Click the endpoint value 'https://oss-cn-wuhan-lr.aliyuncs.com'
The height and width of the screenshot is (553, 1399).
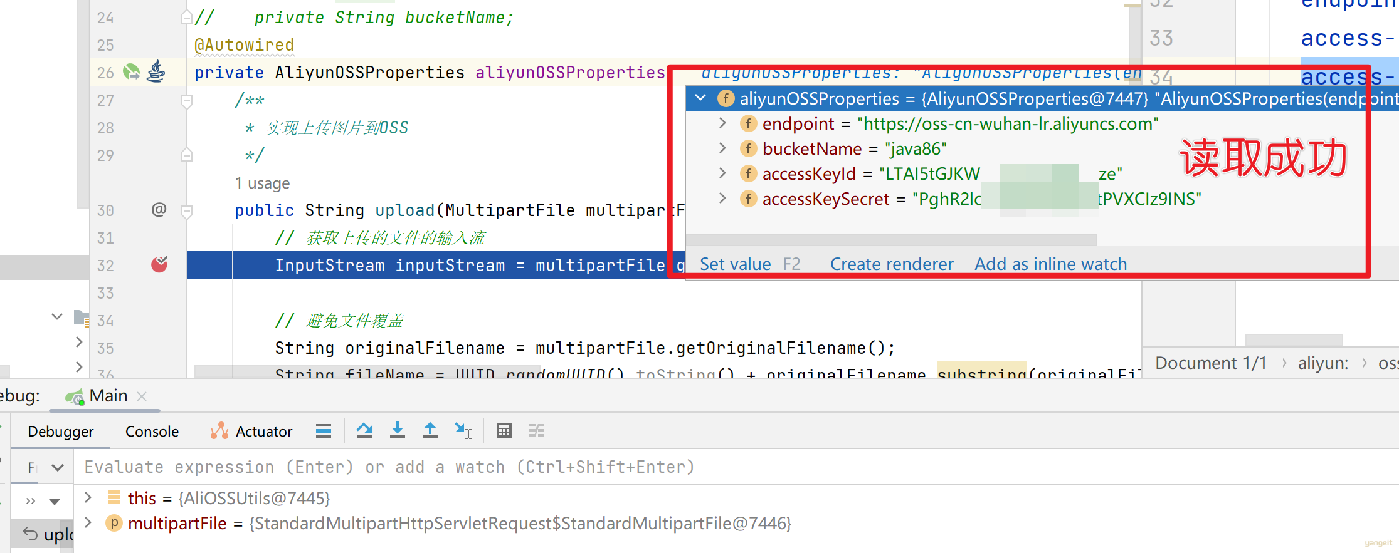pyautogui.click(x=1008, y=123)
